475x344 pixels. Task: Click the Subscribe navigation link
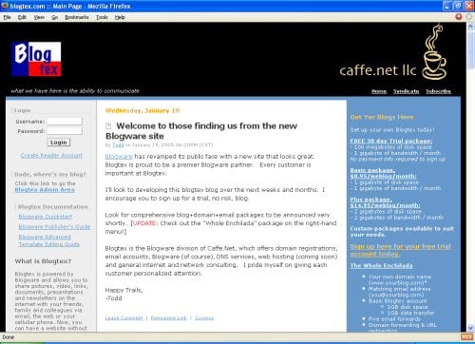pyautogui.click(x=439, y=91)
